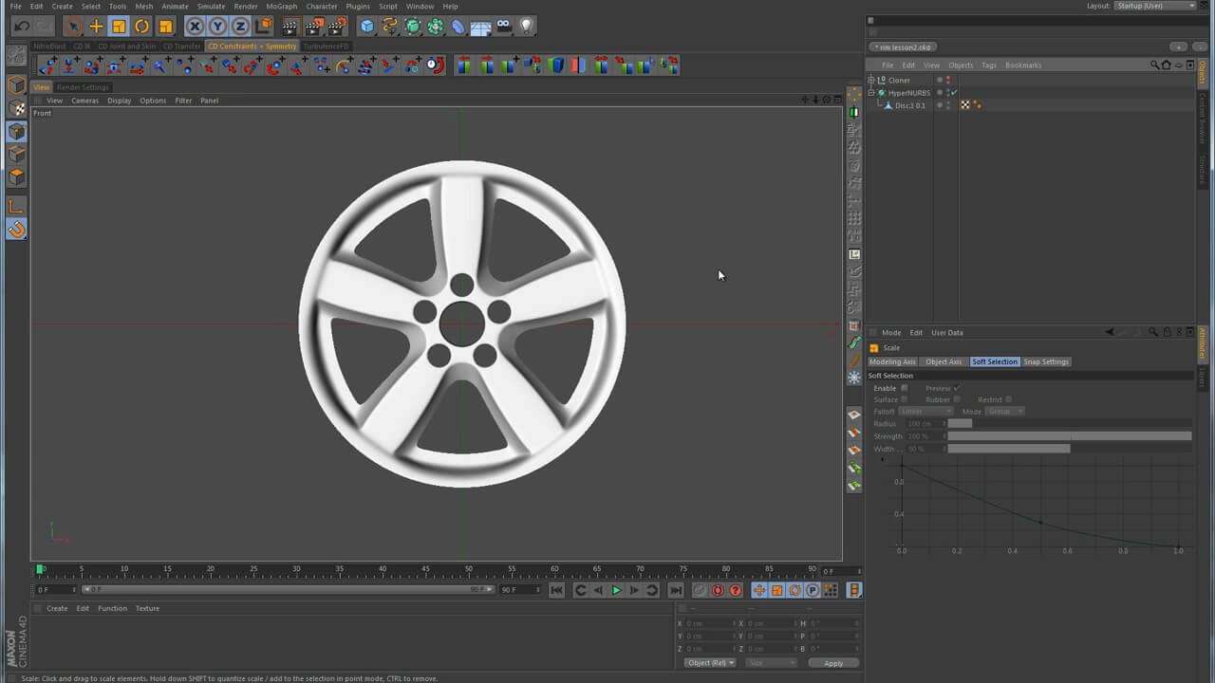Select the Move tool in top toolbar

96,27
